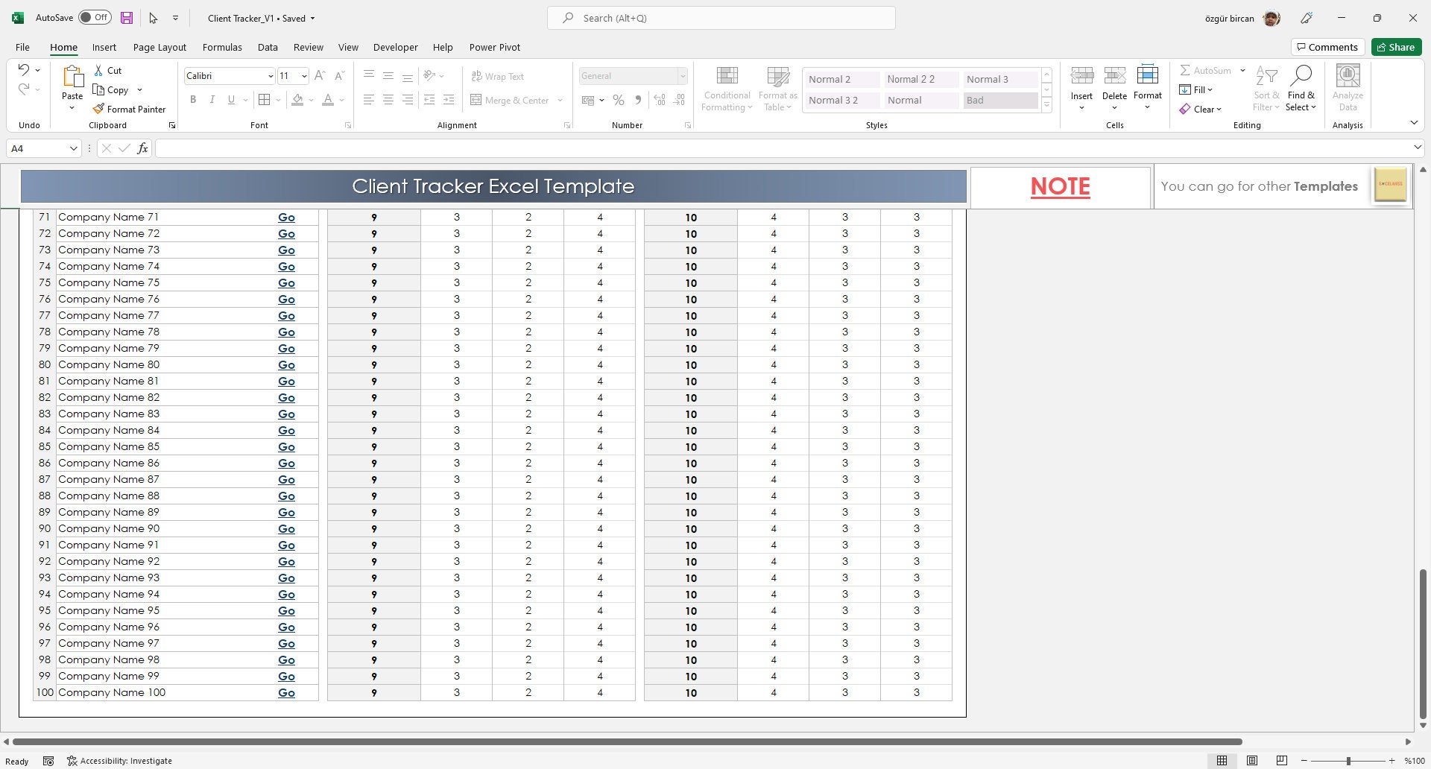1431x769 pixels.
Task: Activate the Format Painter brush
Action: [98, 109]
